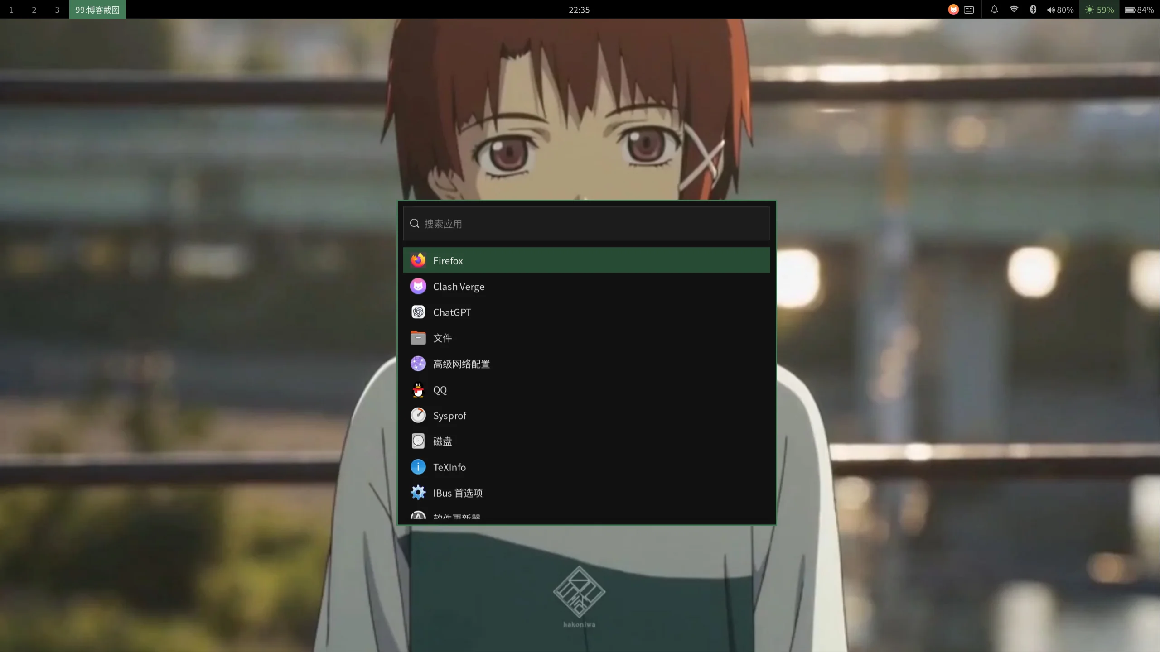Click the Bluetooth status icon
This screenshot has height=652, width=1160.
[1033, 10]
